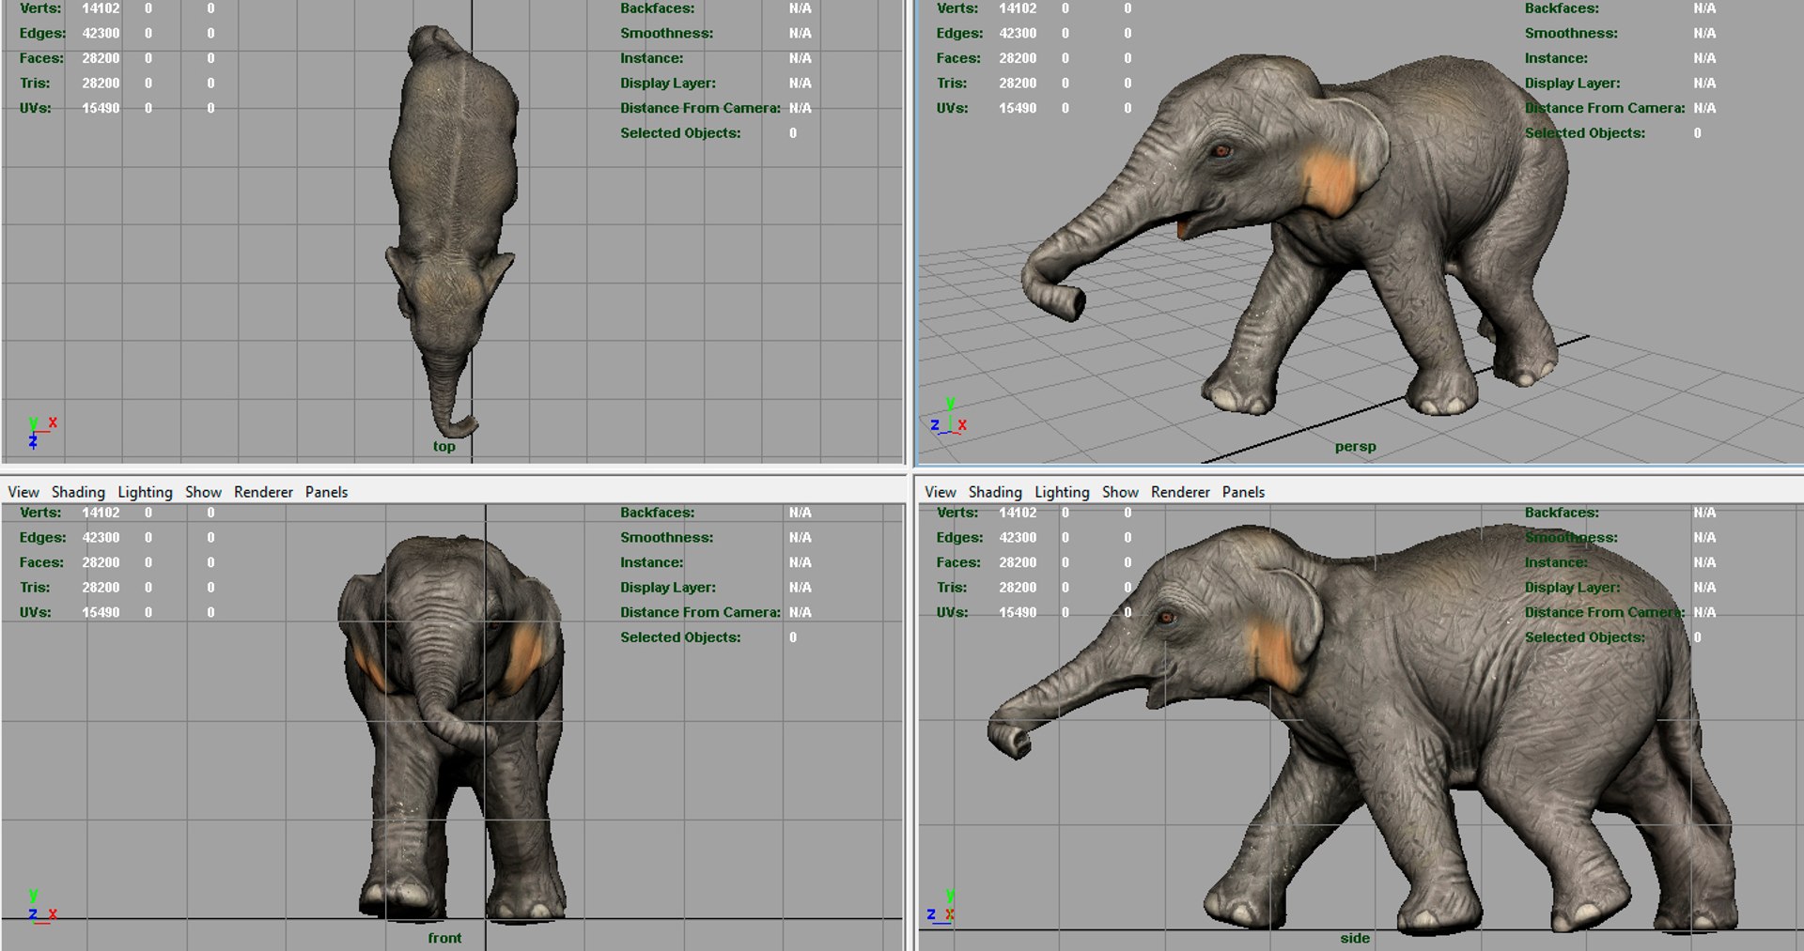1804x951 pixels.
Task: Click the axis orientation icon in persp view
Action: 949,418
